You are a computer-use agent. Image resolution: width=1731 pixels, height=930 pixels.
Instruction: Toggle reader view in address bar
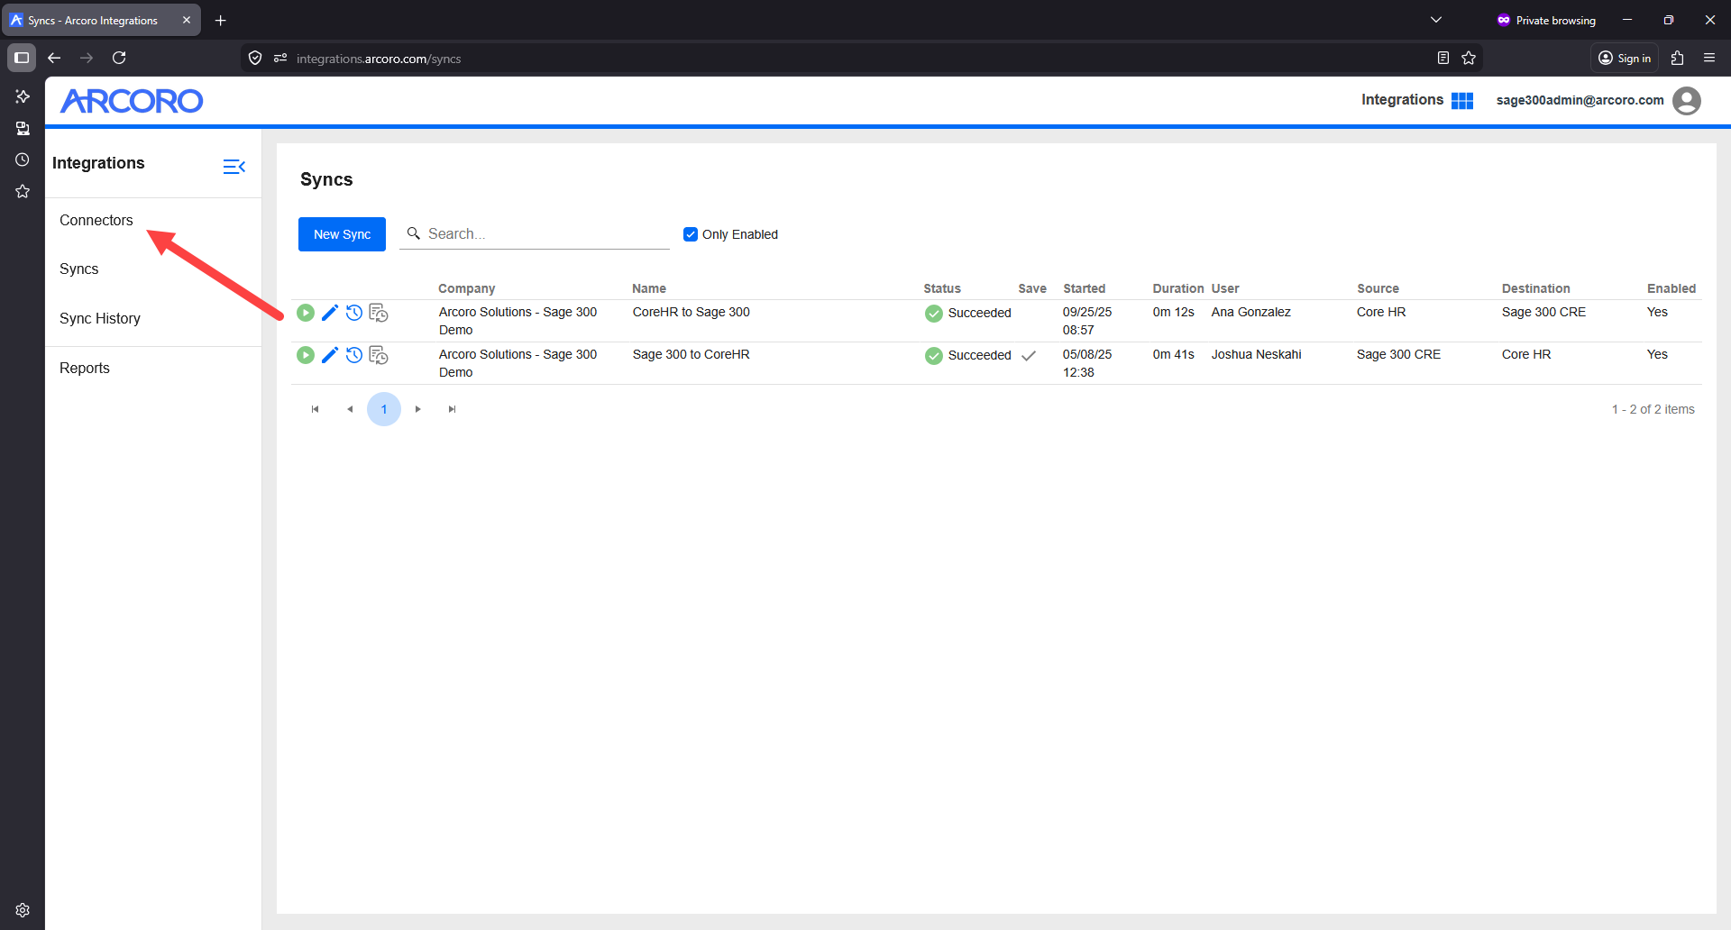pos(1443,58)
